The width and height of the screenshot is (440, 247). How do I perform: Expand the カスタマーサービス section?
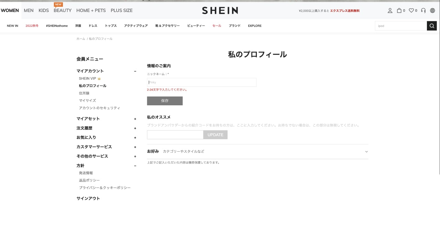click(x=135, y=147)
